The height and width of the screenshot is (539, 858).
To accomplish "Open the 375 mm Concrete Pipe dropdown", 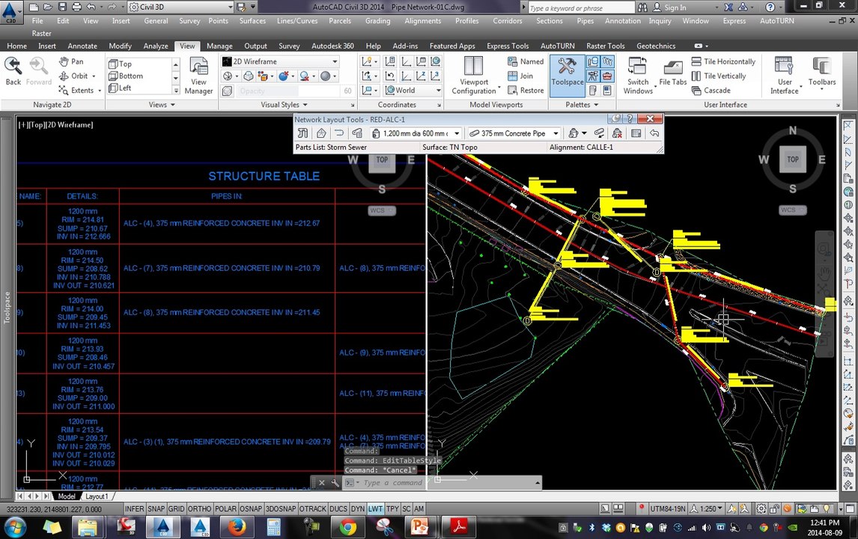I will click(514, 133).
